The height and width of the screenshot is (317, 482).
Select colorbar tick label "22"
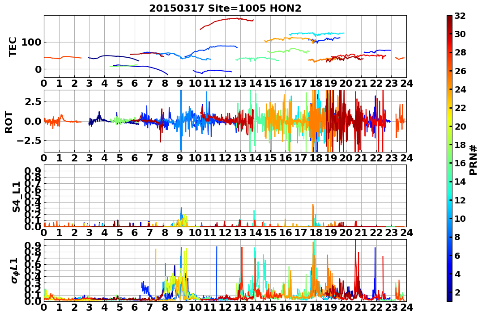460,108
